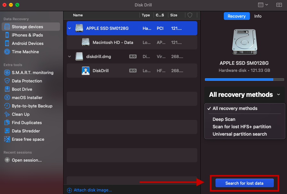
Task: Open Erase free space tool
Action: point(28,139)
